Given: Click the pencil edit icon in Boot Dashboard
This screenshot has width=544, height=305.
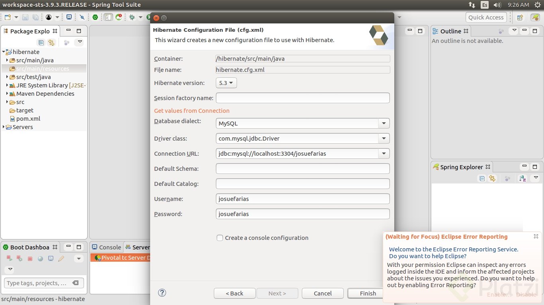Looking at the screenshot, I should [61, 259].
